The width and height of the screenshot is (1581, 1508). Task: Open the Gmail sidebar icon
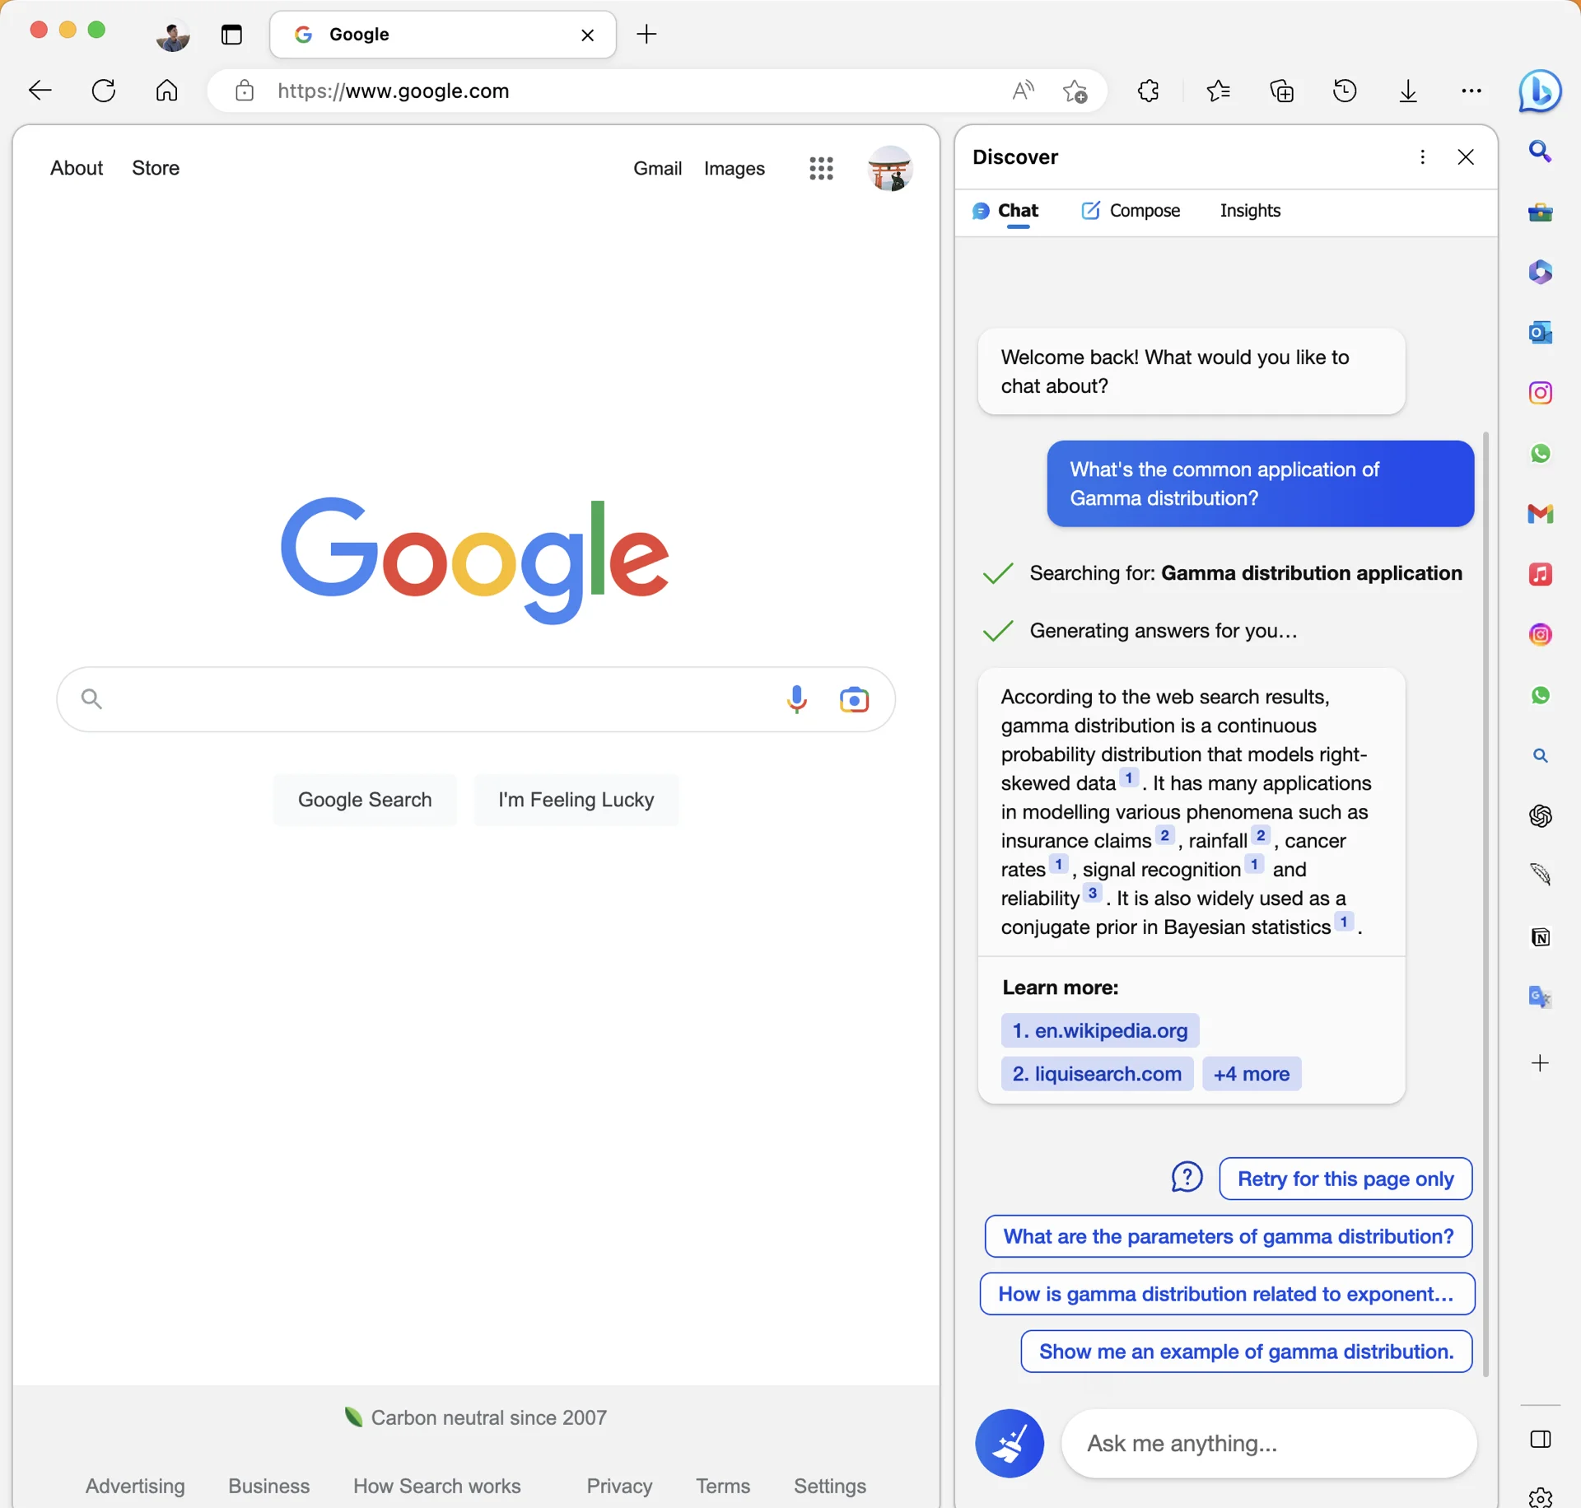click(1540, 514)
